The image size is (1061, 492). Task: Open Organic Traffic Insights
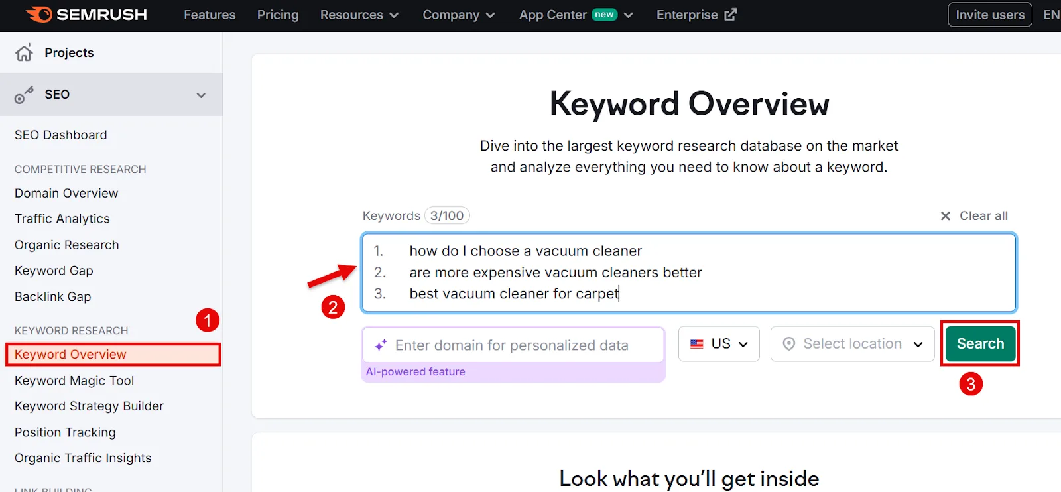point(83,458)
